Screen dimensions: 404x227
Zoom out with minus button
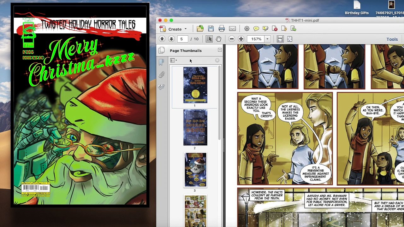tap(232, 39)
